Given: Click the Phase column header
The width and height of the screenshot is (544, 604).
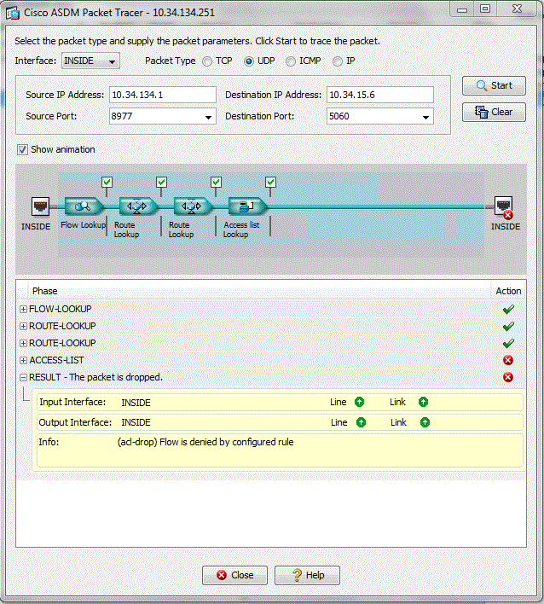Looking at the screenshot, I should click(259, 291).
